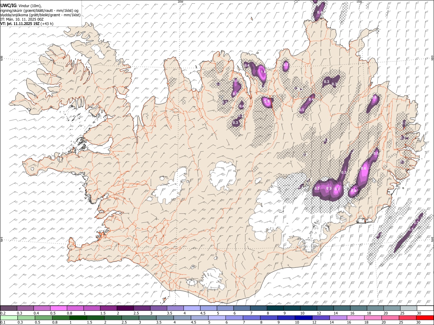Select the 6 swatch in the upper snow scale
434x325 pixels.
tap(242, 308)
